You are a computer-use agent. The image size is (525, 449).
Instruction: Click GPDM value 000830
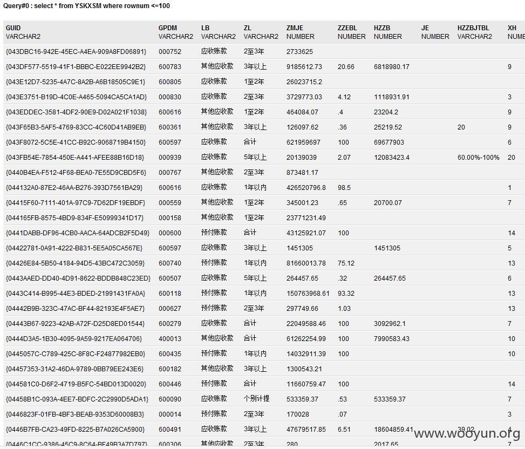[x=170, y=97]
